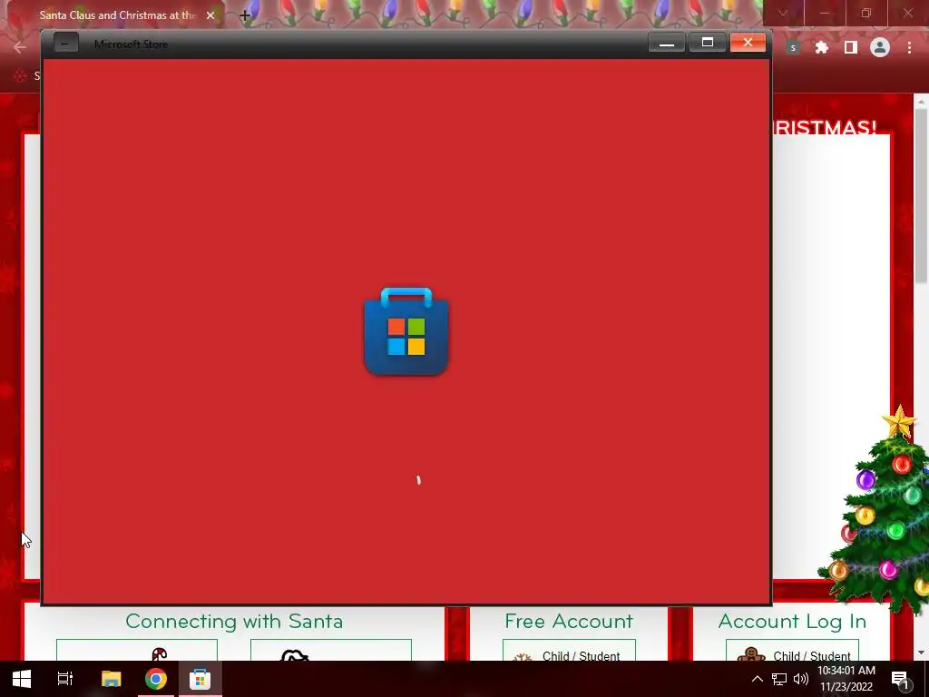Select the Santa Claus and Christmas browser tab
The image size is (929, 697).
(x=117, y=15)
